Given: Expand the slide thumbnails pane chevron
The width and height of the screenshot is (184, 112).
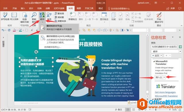Looking at the screenshot, I should click(x=3, y=37).
